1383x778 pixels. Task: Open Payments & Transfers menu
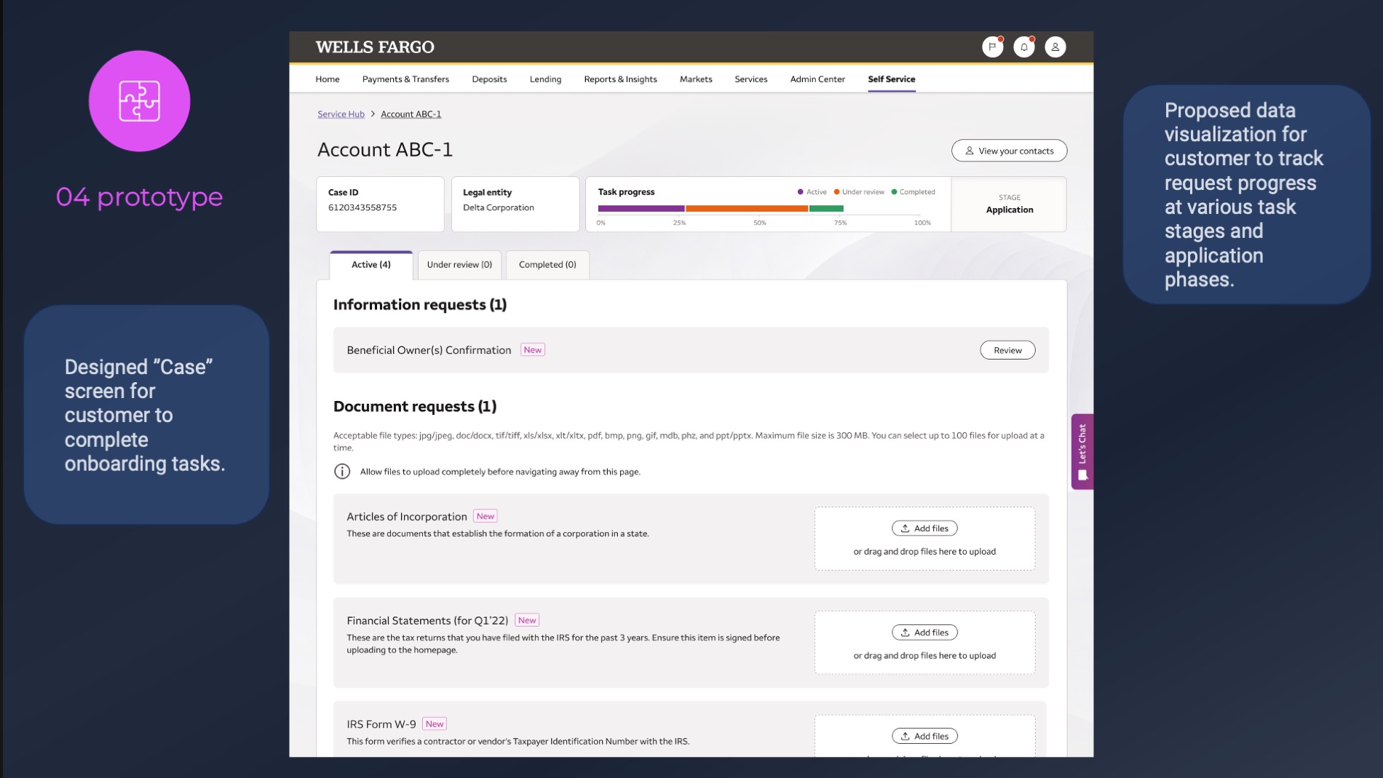(405, 79)
